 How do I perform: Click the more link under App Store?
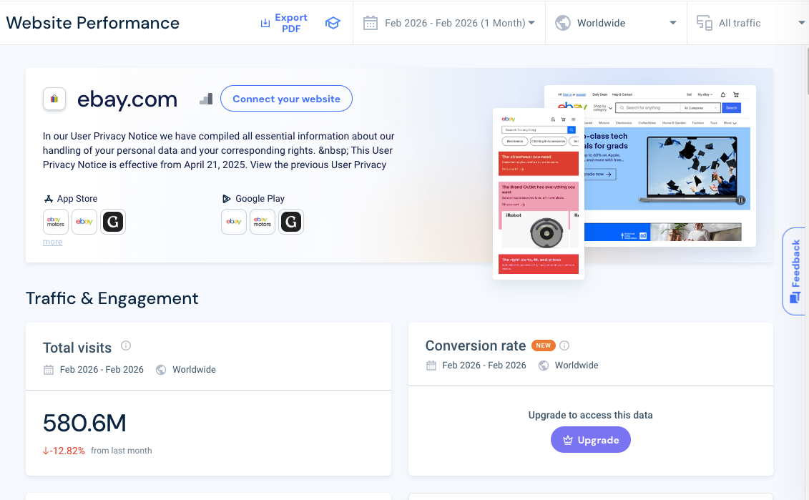point(52,242)
